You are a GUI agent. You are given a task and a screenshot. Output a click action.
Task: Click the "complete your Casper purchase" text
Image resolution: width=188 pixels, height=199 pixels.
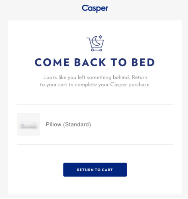point(113,85)
